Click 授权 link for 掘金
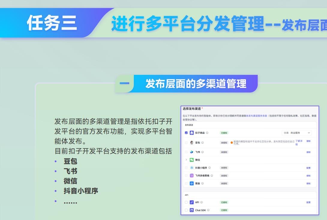This screenshot has height=220, width=327. (x=308, y=183)
